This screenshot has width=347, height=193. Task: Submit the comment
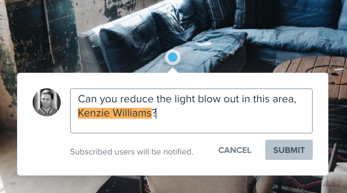[x=289, y=150]
